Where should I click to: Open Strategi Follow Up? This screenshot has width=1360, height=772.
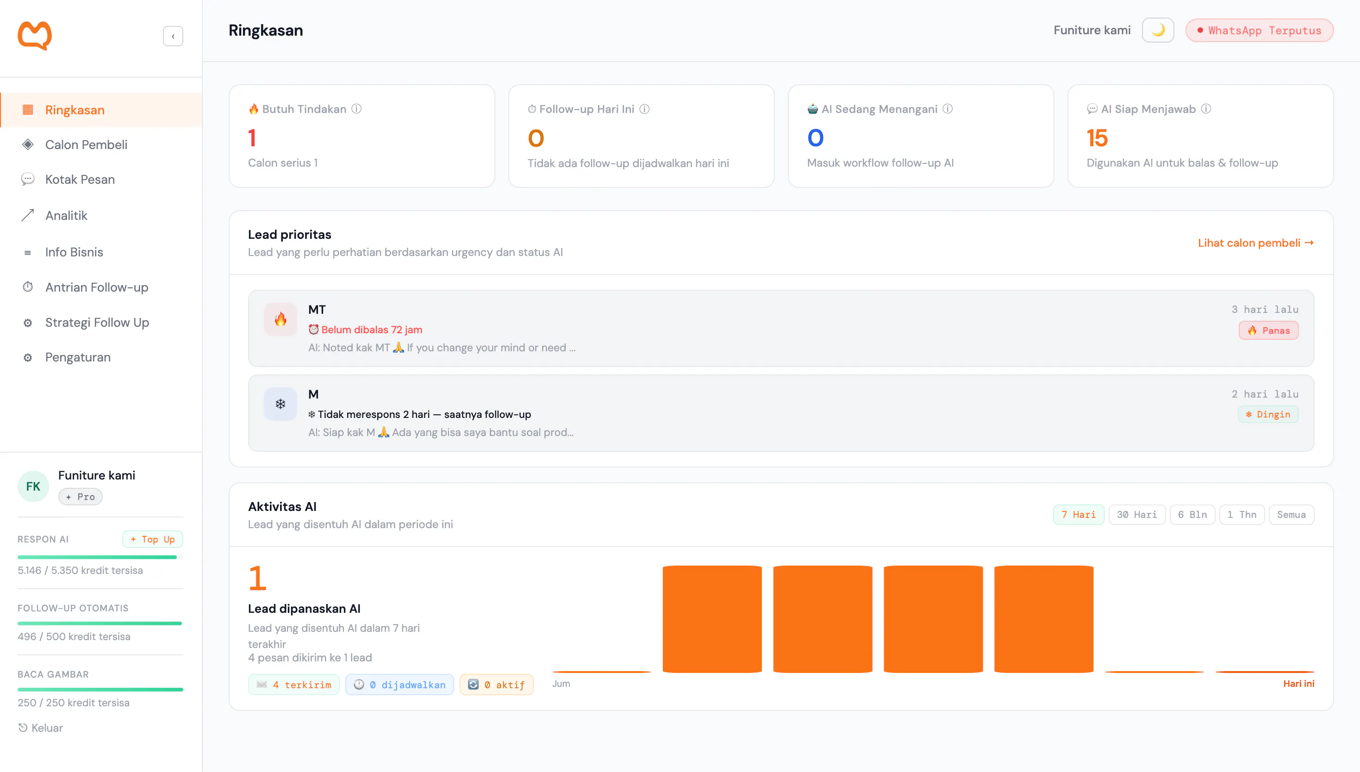[101, 323]
